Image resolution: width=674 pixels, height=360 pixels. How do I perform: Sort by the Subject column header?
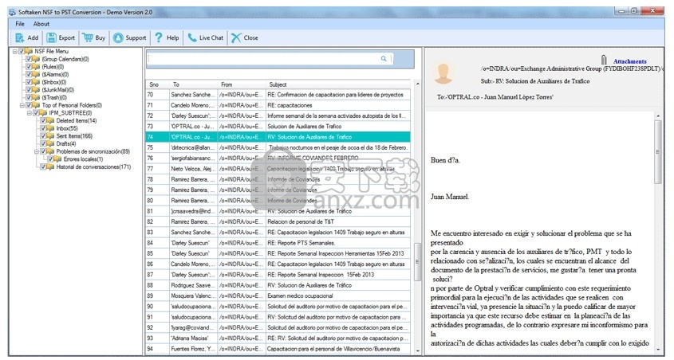(338, 84)
